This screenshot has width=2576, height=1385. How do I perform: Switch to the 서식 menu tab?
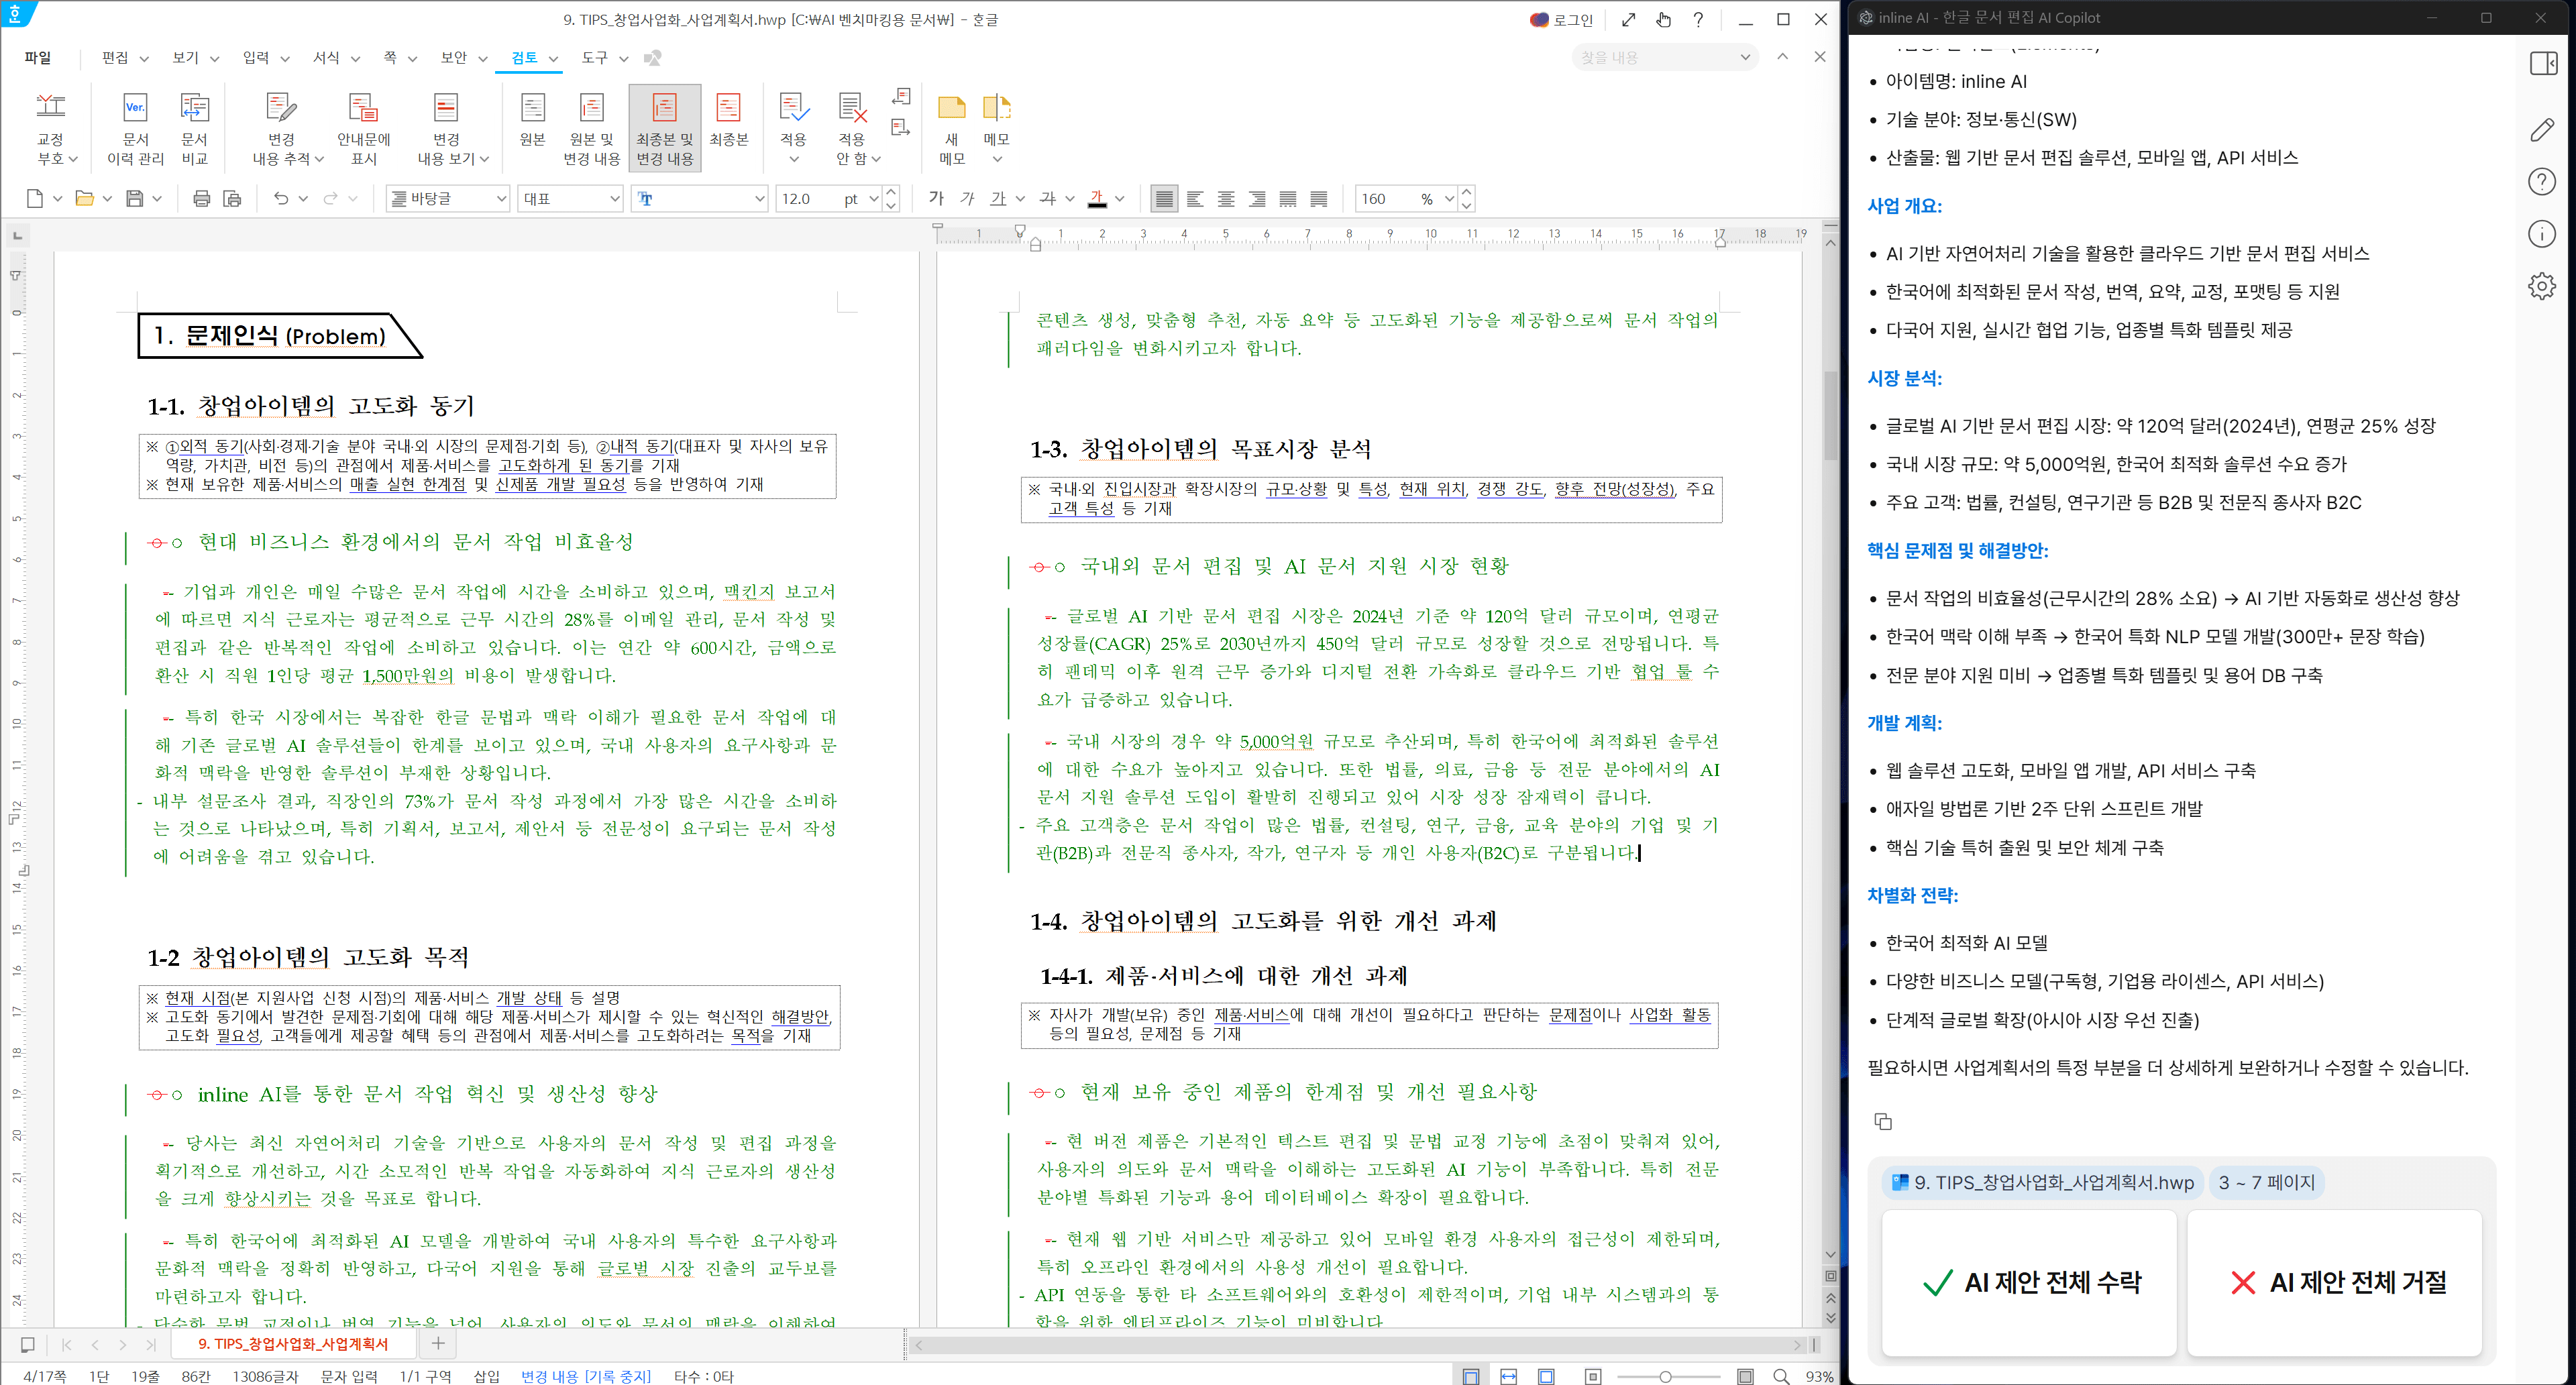326,57
